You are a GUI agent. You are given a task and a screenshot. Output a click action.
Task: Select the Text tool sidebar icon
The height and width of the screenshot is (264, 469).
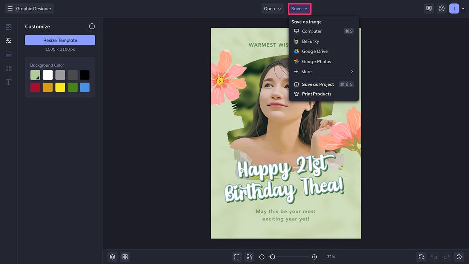tap(8, 82)
